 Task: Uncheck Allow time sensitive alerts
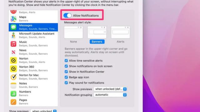(x=66, y=61)
